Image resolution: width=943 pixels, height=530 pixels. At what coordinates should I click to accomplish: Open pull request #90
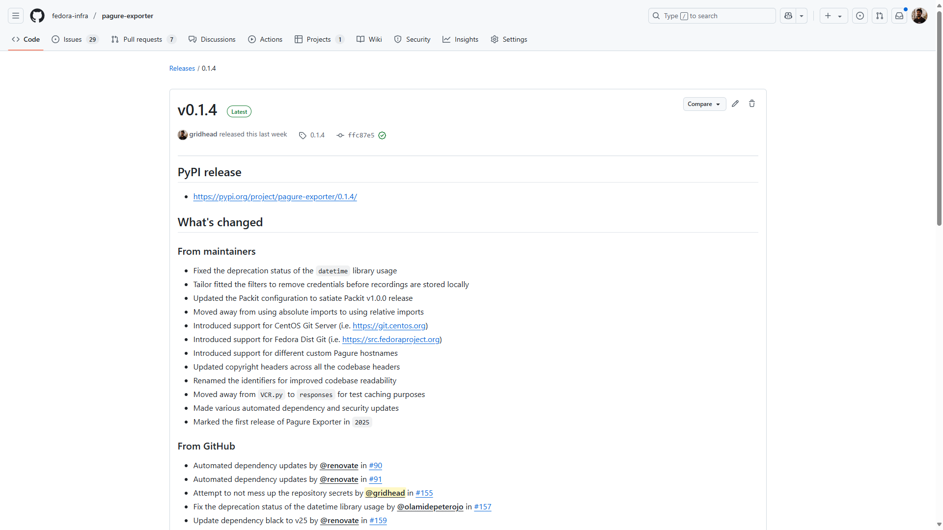(376, 465)
